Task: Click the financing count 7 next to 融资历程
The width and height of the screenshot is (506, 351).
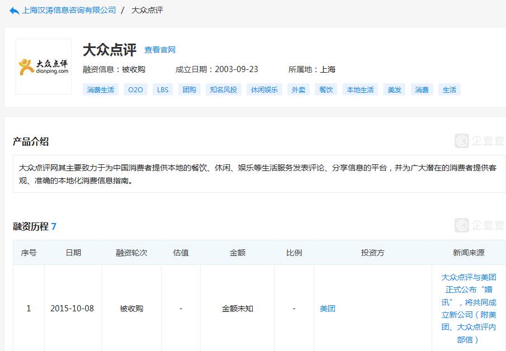Action: (53, 227)
